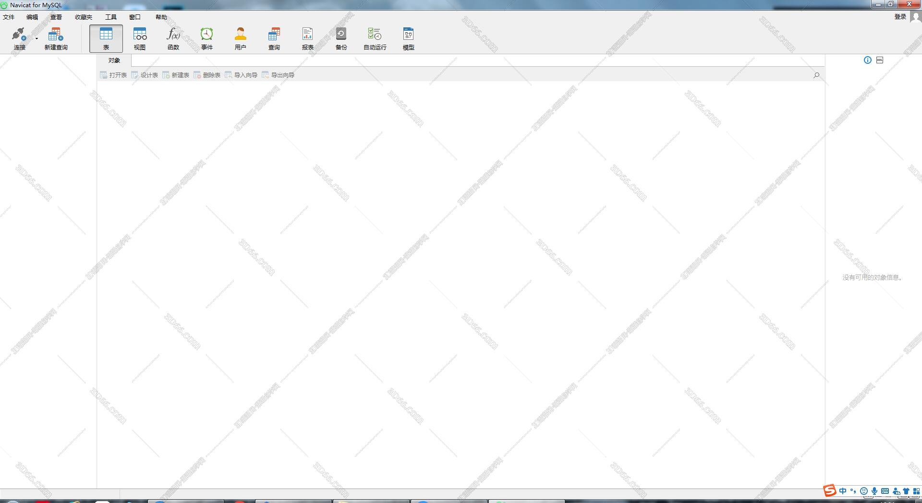The width and height of the screenshot is (922, 503).
Task: Open the 编辑 menu
Action: point(32,17)
